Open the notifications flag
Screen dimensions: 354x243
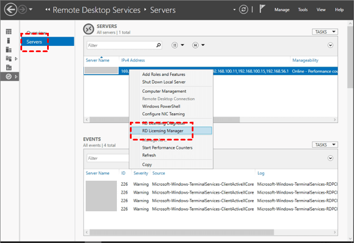click(263, 10)
